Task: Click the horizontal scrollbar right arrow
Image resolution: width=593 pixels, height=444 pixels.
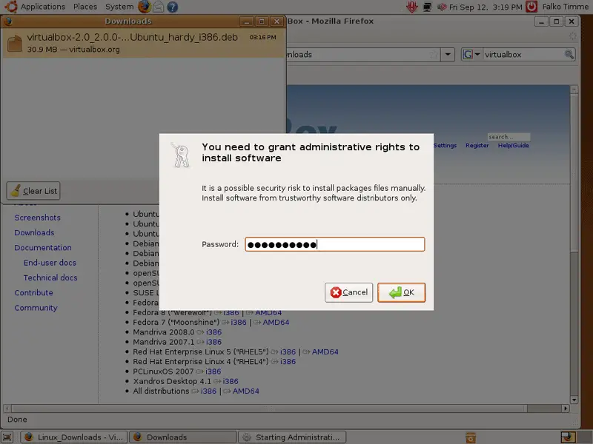Action: [x=566, y=408]
